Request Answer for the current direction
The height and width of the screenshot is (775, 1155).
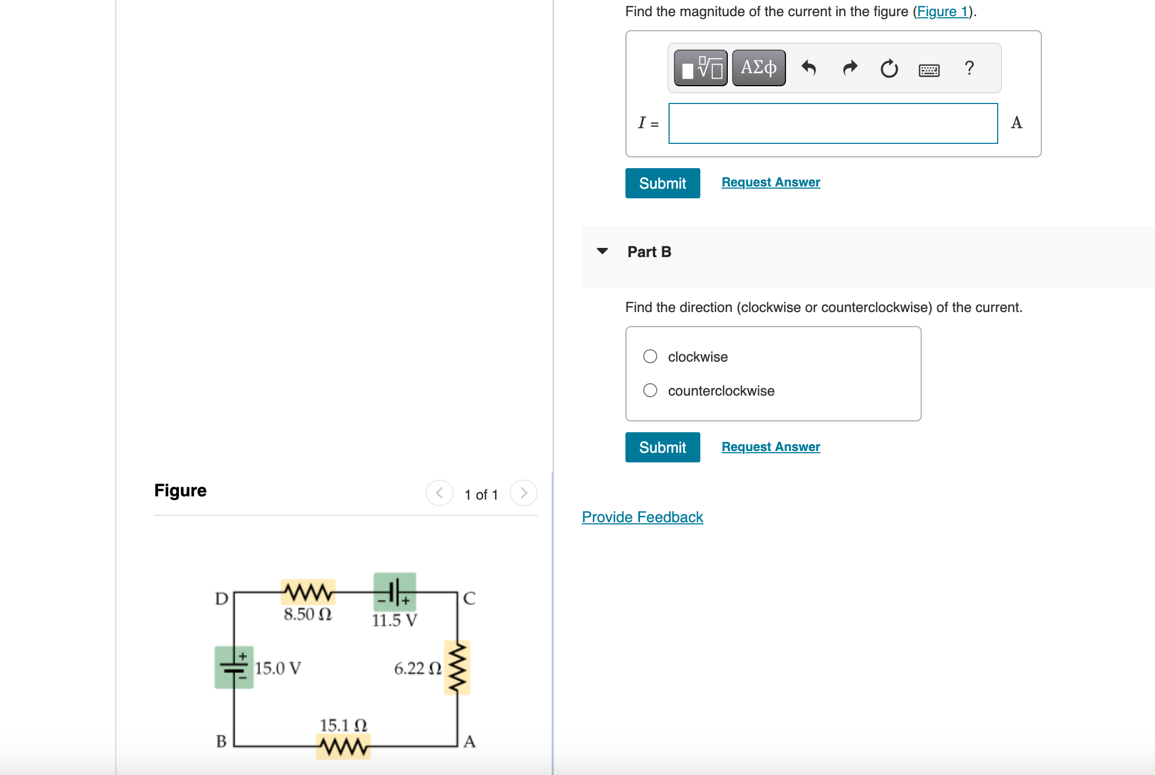tap(770, 446)
